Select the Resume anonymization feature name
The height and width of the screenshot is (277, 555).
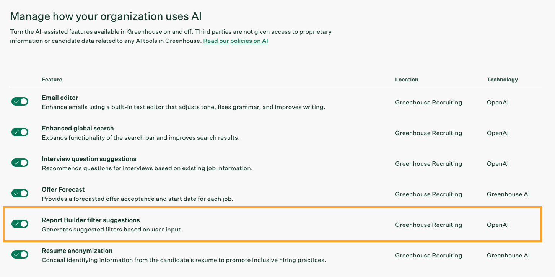(76, 251)
